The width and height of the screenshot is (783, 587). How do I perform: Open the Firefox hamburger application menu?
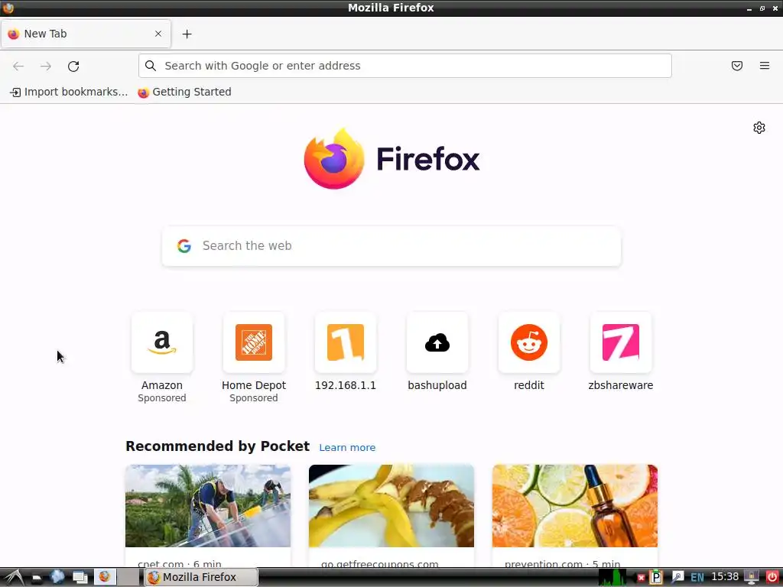coord(764,66)
